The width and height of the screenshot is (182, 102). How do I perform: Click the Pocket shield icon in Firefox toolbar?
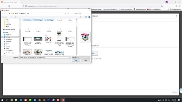tap(176, 6)
